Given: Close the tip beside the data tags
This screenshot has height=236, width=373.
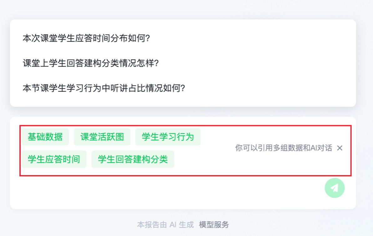Looking at the screenshot, I should tap(340, 148).
